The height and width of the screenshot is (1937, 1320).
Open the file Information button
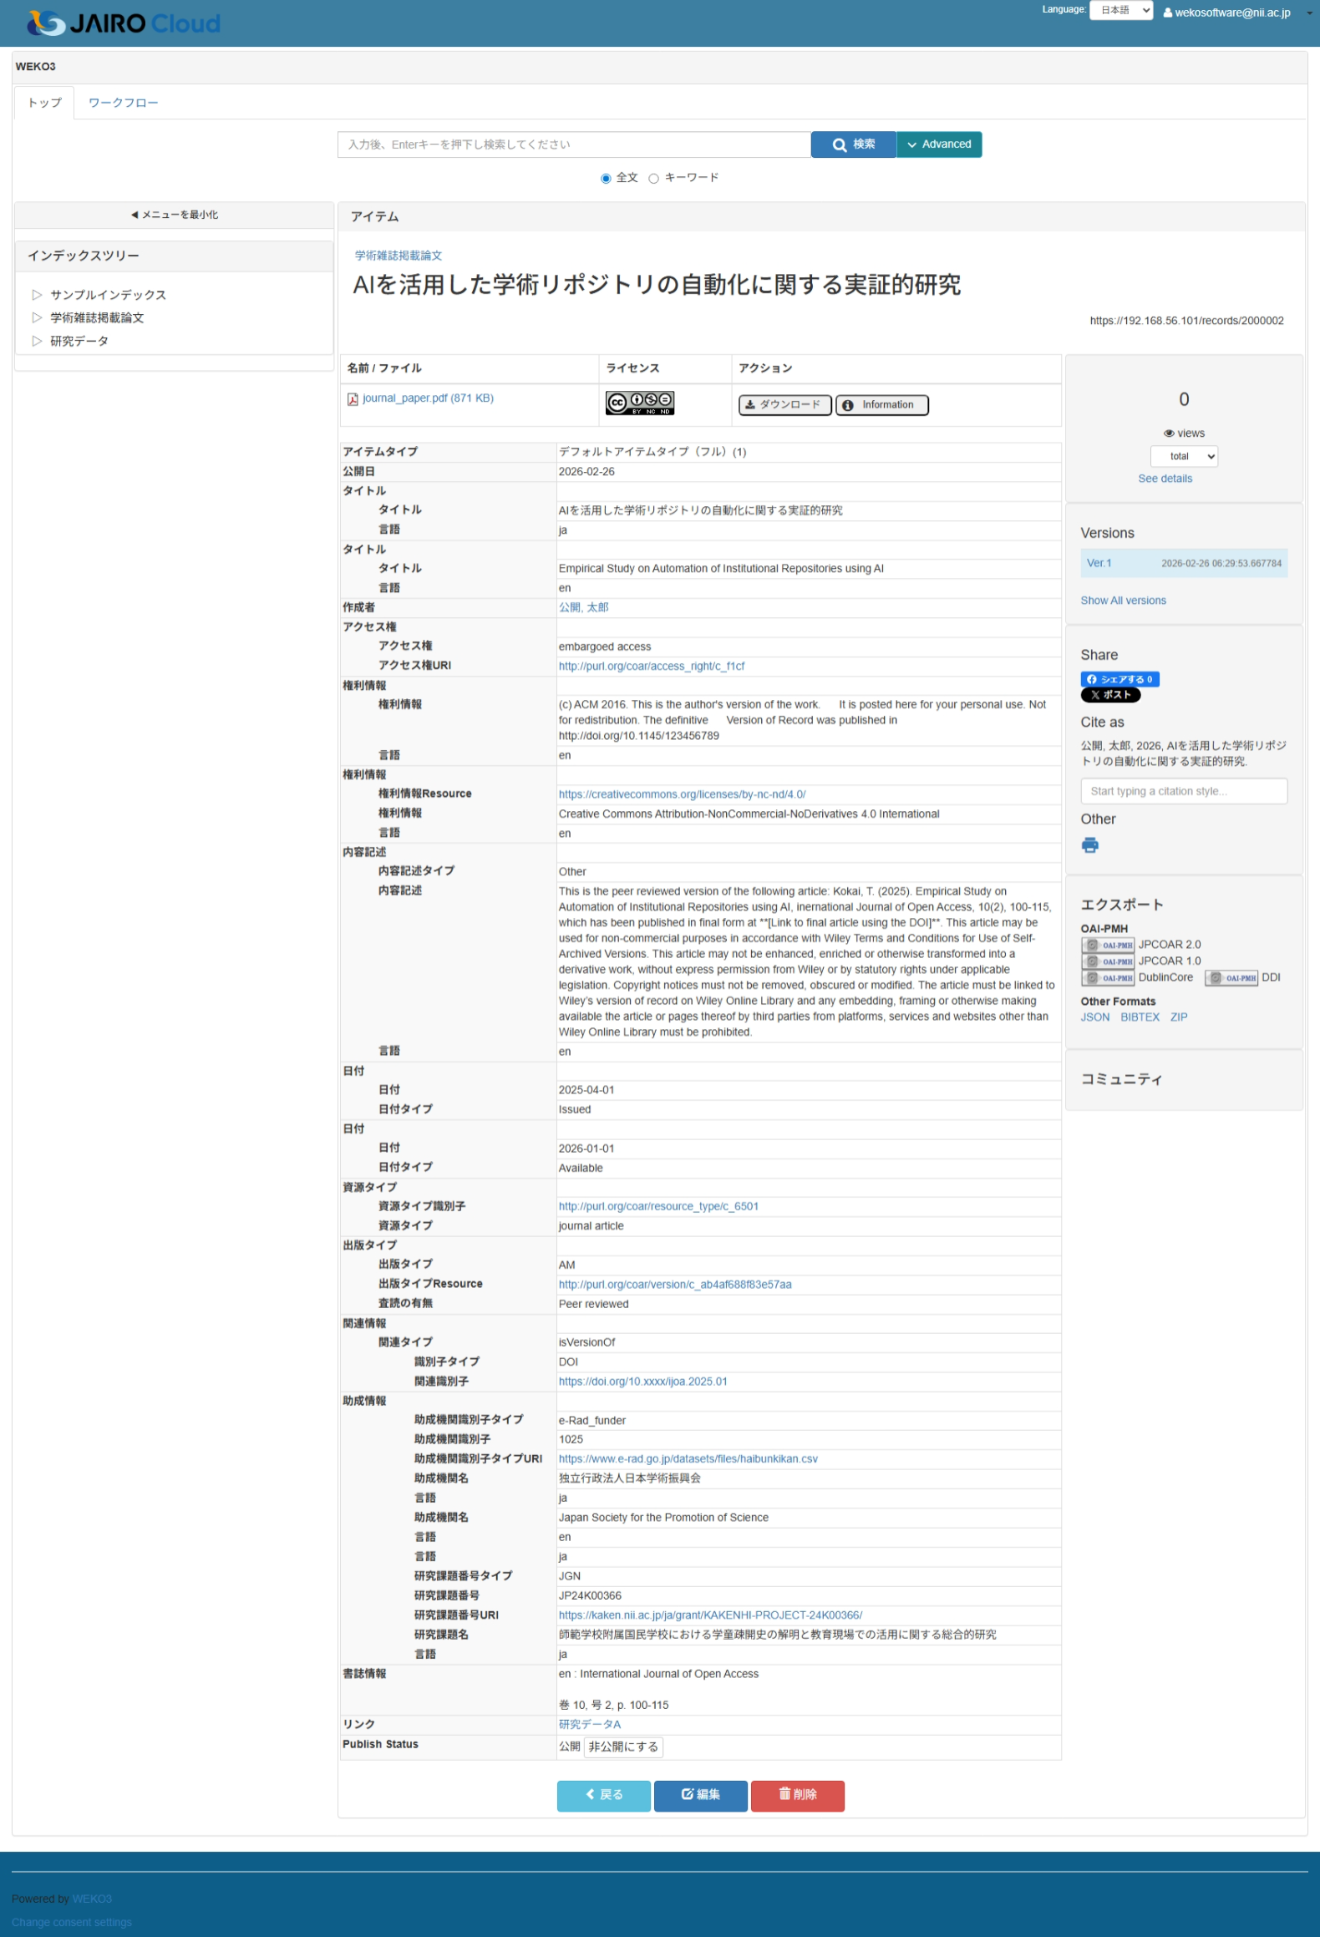click(881, 405)
